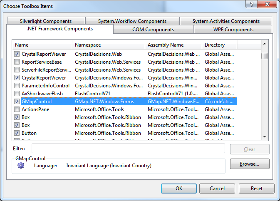Screen dimensions: 280x201
Task: Check the ParameterInfoControl checkbox
Action: click(17, 86)
